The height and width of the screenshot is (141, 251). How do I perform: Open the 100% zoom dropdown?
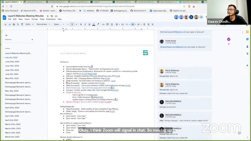coord(29,24)
